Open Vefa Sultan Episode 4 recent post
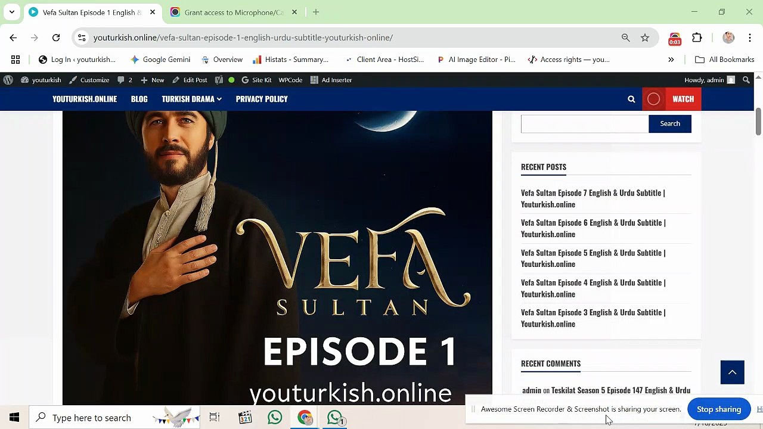 tap(593, 288)
